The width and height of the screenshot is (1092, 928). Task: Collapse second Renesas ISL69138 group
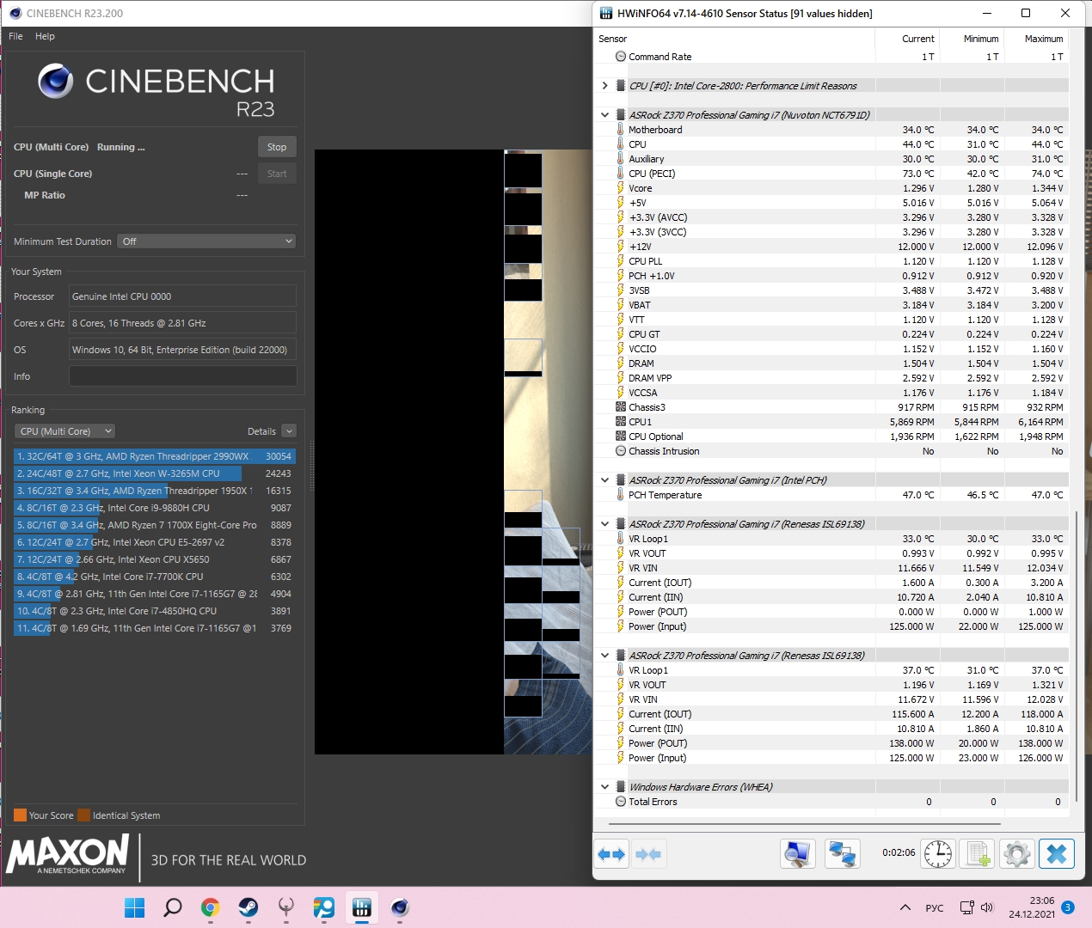pos(604,656)
